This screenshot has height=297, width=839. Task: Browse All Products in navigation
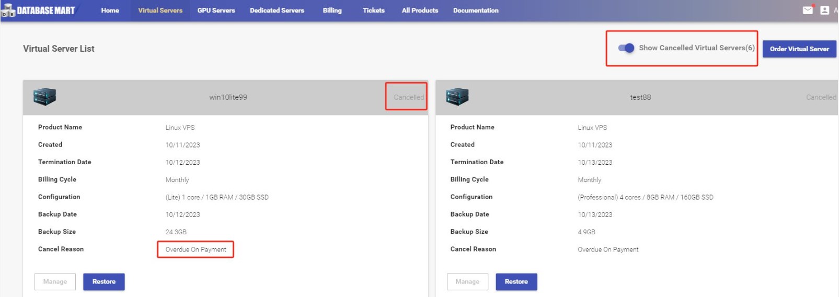420,10
